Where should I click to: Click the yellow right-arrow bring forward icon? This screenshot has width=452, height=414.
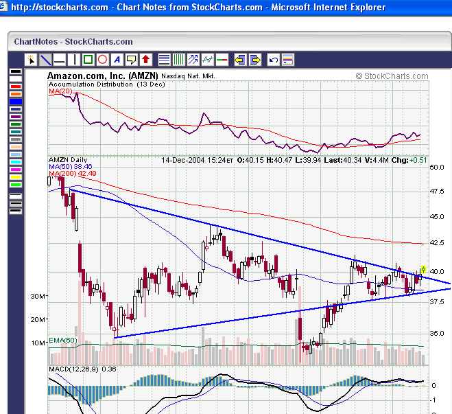tap(255, 60)
